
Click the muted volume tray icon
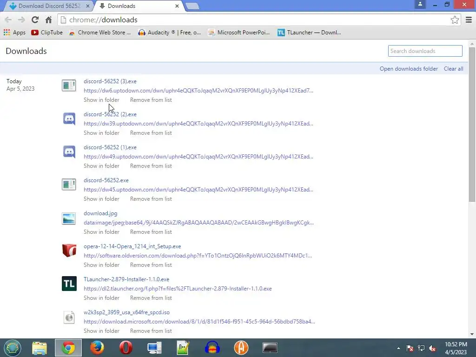pos(432,348)
